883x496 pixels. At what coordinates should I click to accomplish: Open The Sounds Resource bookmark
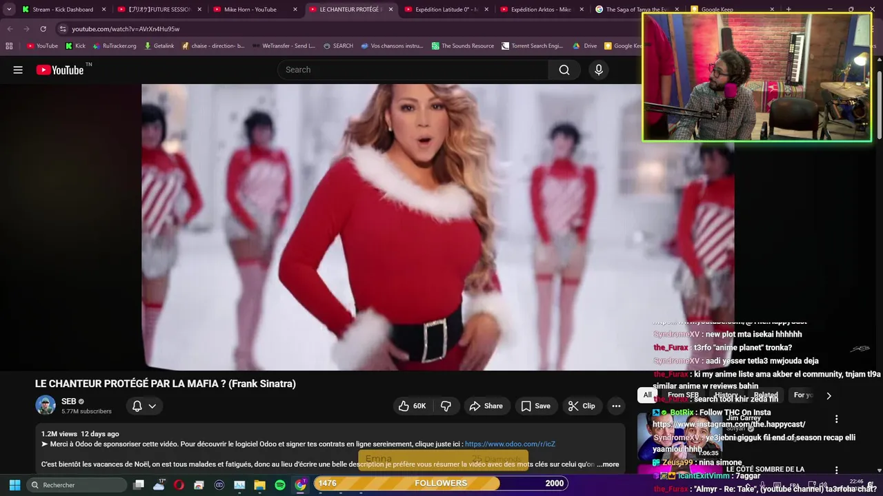click(463, 46)
